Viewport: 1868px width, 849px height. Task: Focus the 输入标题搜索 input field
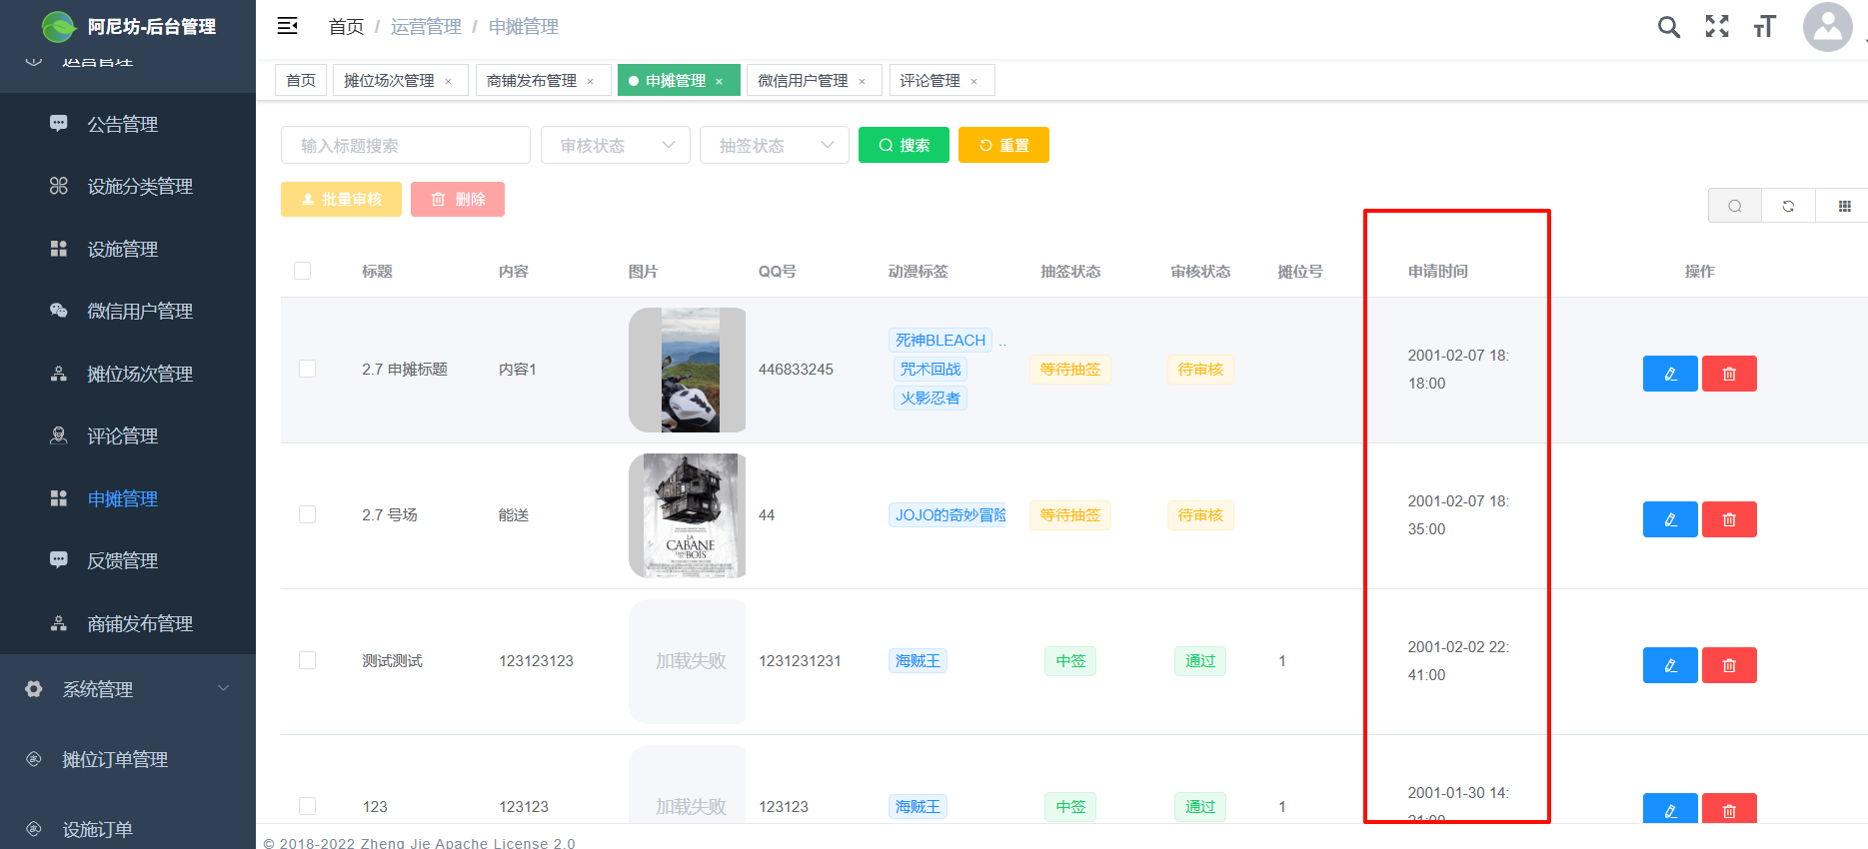pyautogui.click(x=405, y=145)
